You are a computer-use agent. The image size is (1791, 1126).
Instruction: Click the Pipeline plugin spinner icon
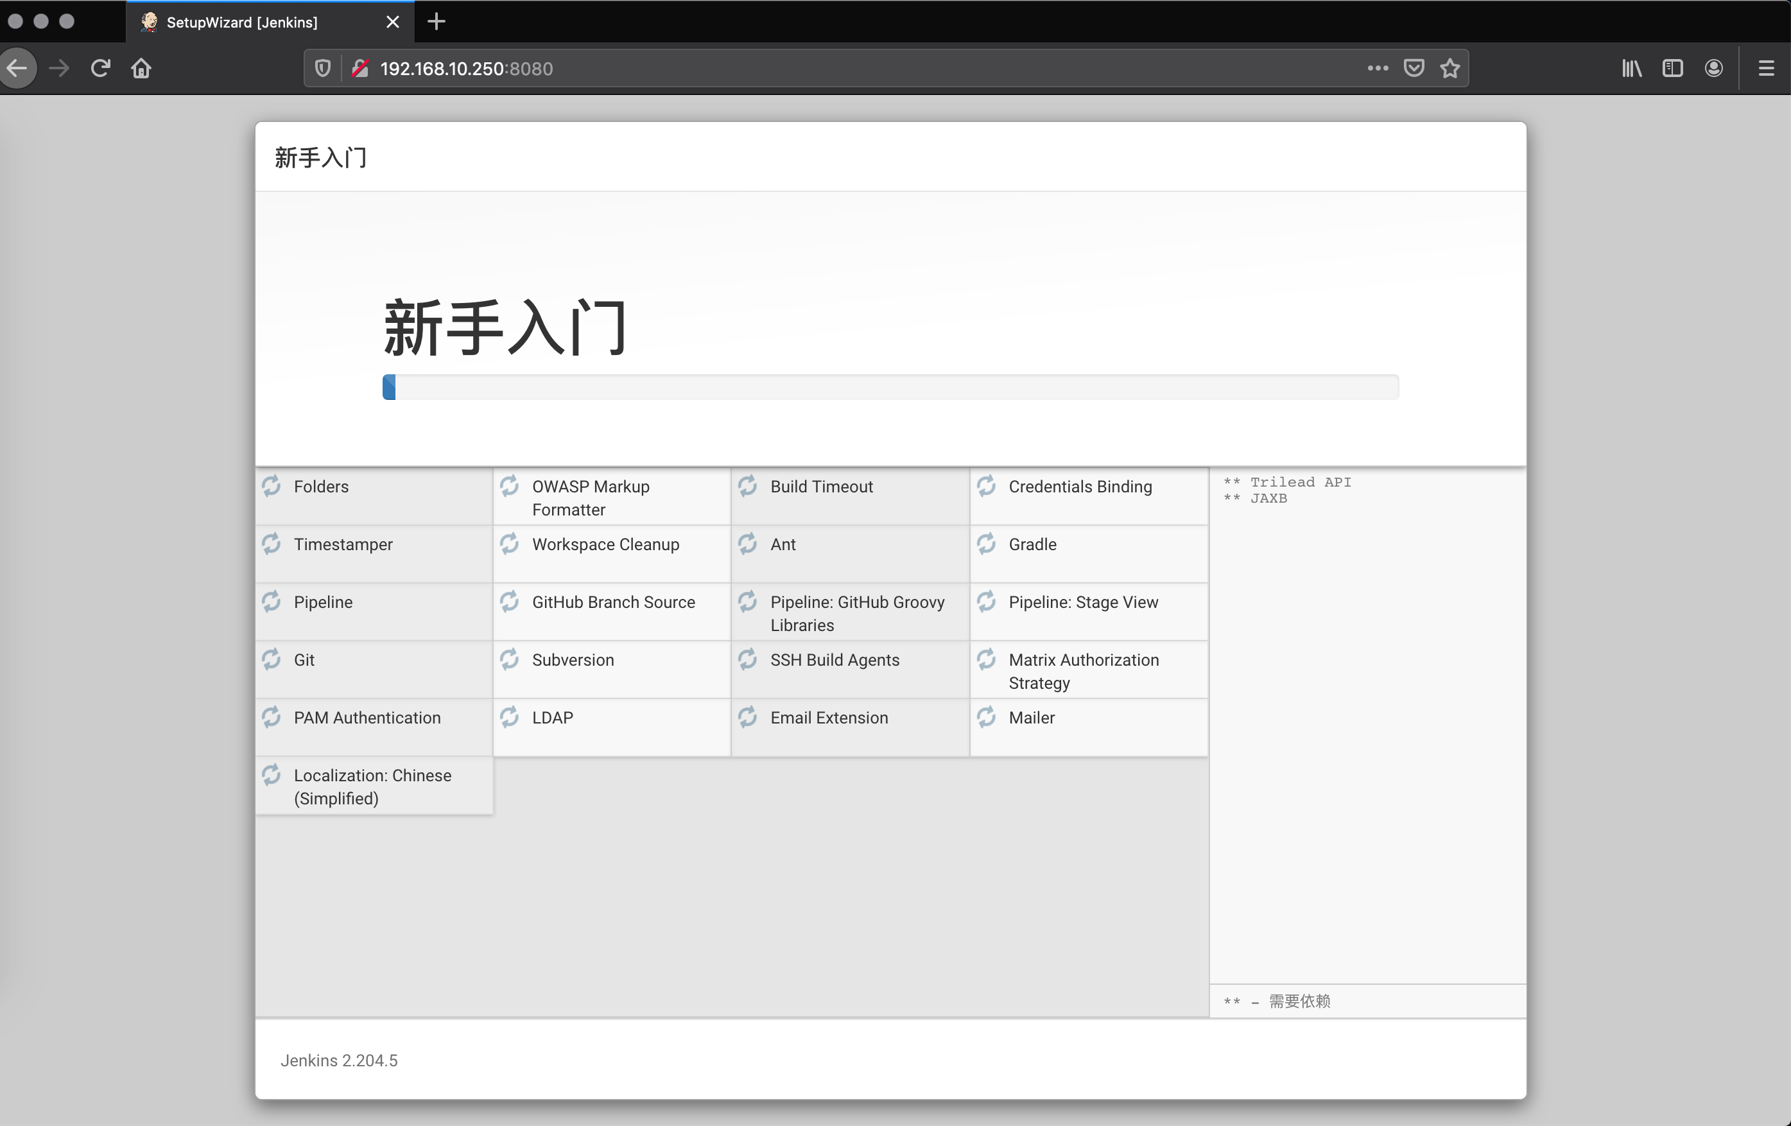272,601
